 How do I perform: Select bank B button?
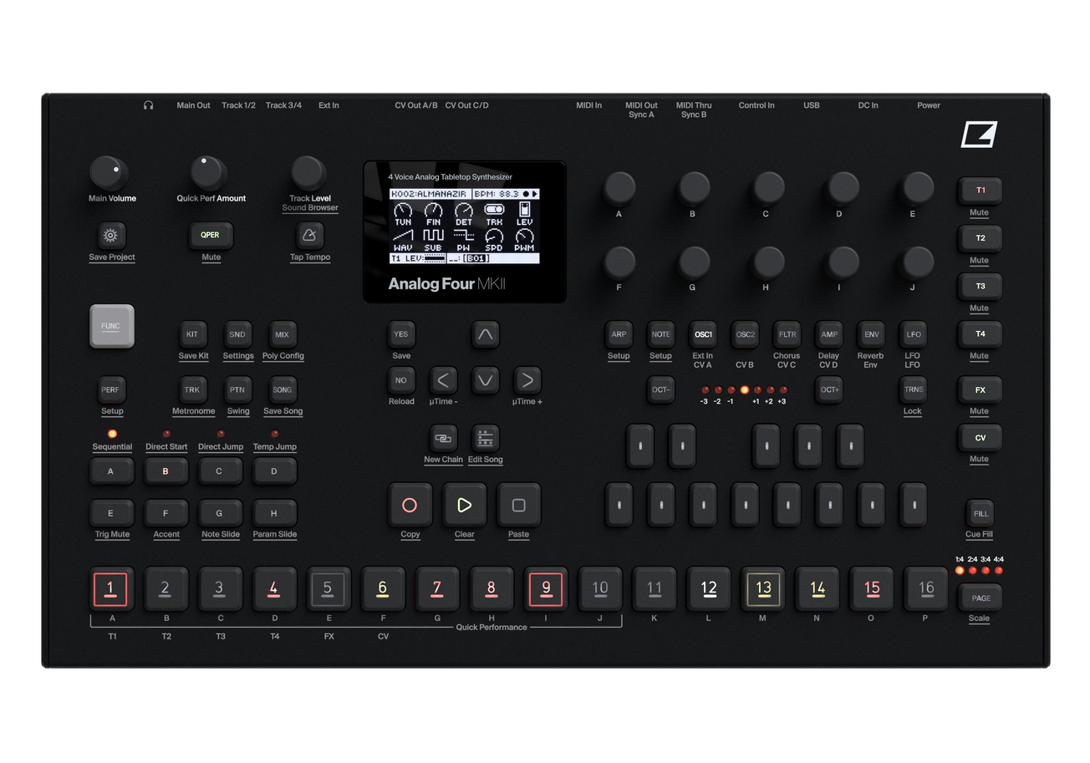click(166, 471)
